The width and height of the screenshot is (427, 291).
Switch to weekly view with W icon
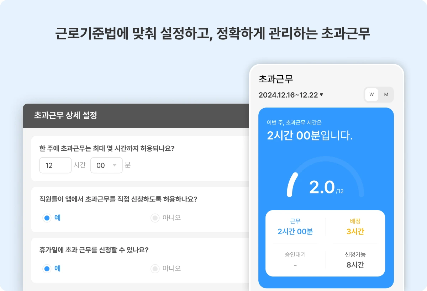pyautogui.click(x=371, y=94)
